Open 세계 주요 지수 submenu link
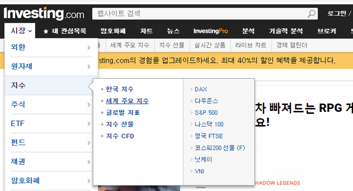353x191 pixels. (127, 101)
